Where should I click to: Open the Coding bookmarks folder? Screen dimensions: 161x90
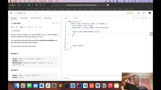[36, 9]
